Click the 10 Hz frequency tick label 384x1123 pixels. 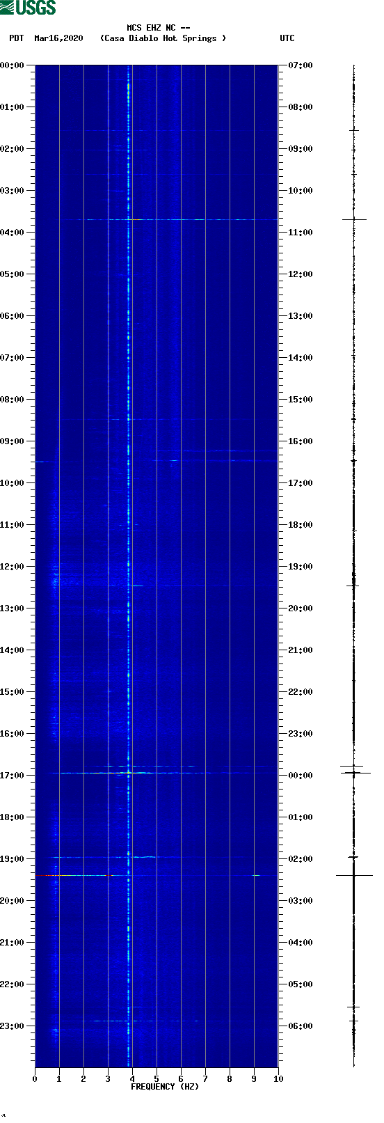(x=278, y=1079)
